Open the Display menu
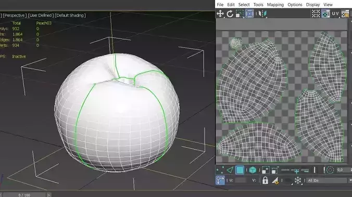Image resolution: width=352 pixels, height=197 pixels. (313, 5)
